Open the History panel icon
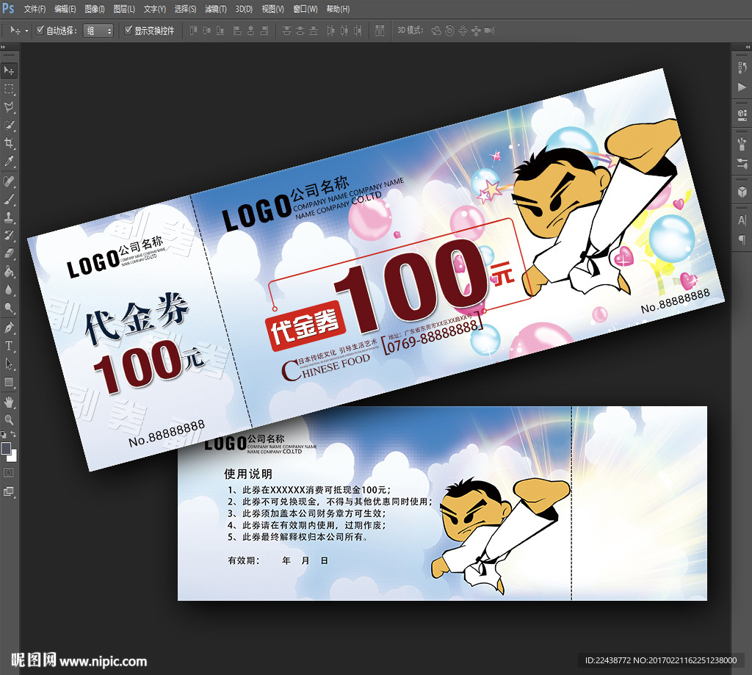The height and width of the screenshot is (675, 752). (x=742, y=68)
